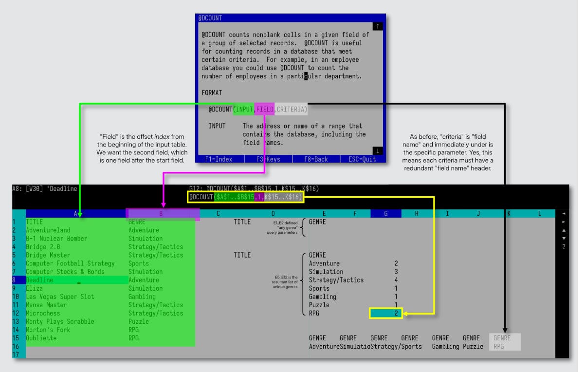Viewport: 584px width, 372px height.
Task: Select the GENRE header cell in column E
Action: point(319,222)
